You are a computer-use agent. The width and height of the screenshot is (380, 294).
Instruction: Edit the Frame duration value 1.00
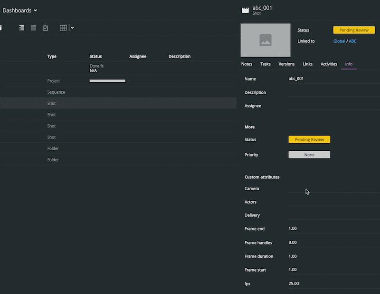pyautogui.click(x=333, y=256)
